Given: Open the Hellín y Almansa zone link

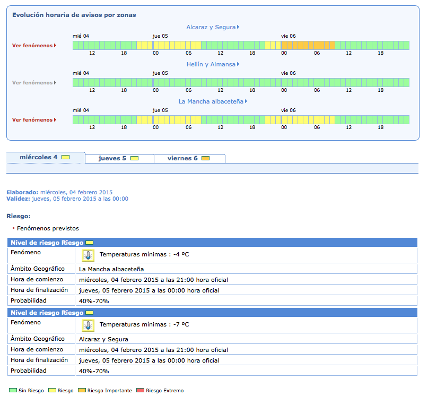Looking at the screenshot, I should pyautogui.click(x=212, y=64).
